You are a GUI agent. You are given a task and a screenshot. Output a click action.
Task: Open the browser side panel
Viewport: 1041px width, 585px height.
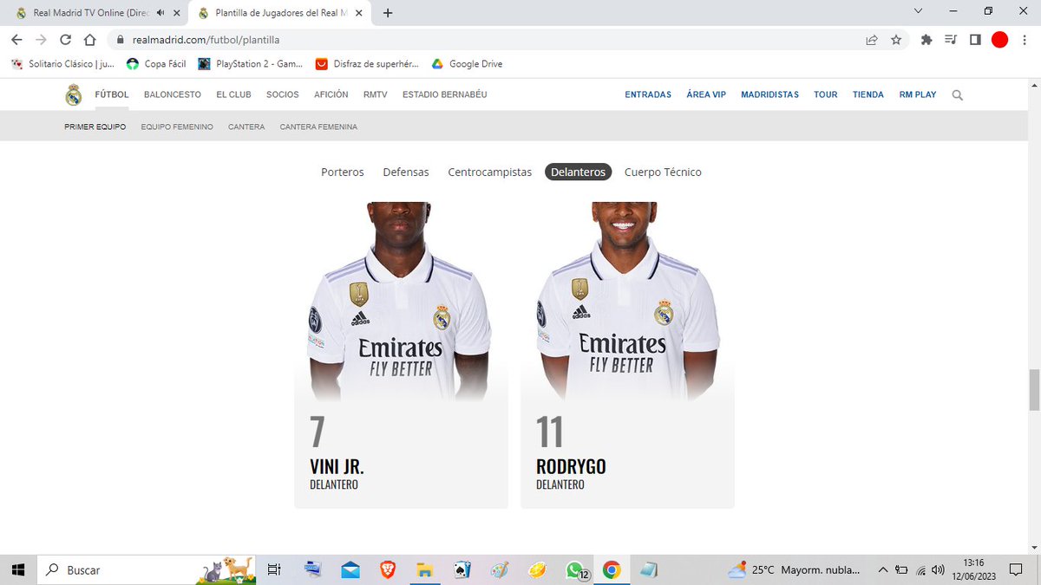(x=975, y=40)
